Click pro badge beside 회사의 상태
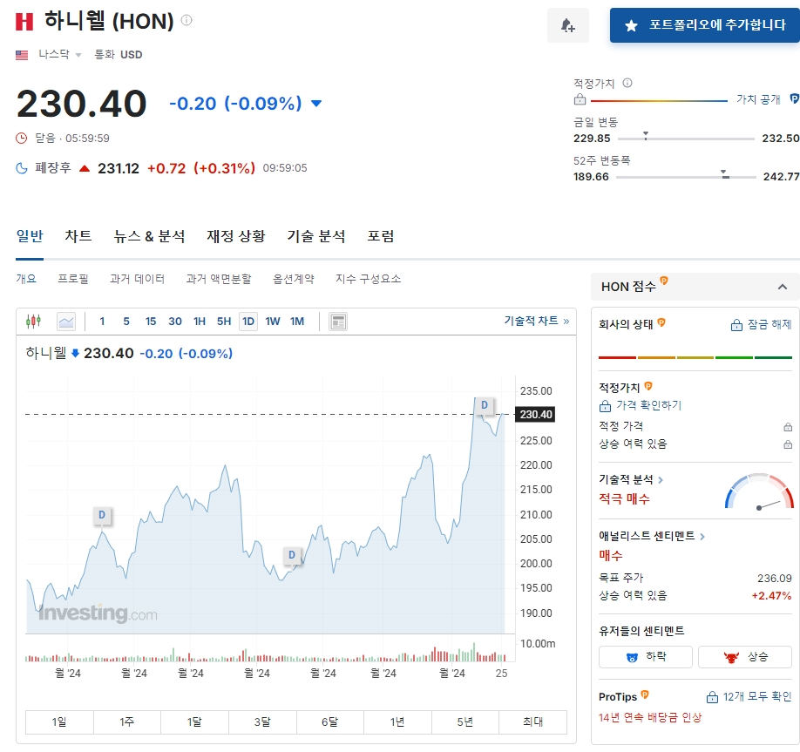The width and height of the screenshot is (800, 752). coord(661,322)
